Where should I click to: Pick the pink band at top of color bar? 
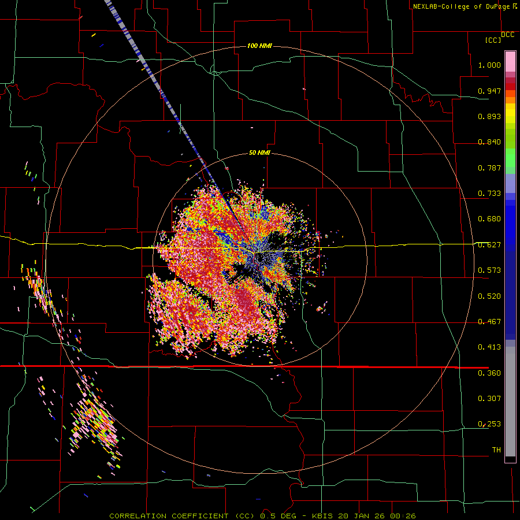[510, 62]
